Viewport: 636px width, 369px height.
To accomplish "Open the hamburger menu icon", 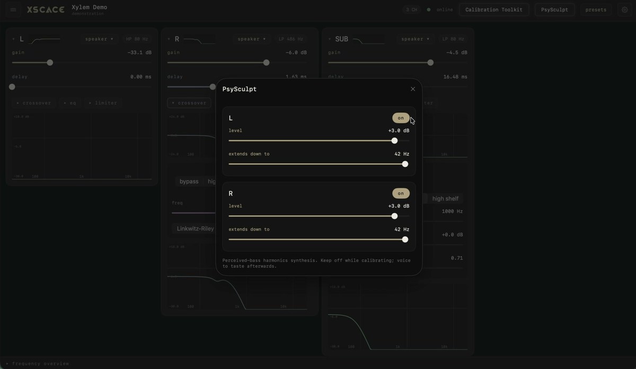I will pos(14,10).
